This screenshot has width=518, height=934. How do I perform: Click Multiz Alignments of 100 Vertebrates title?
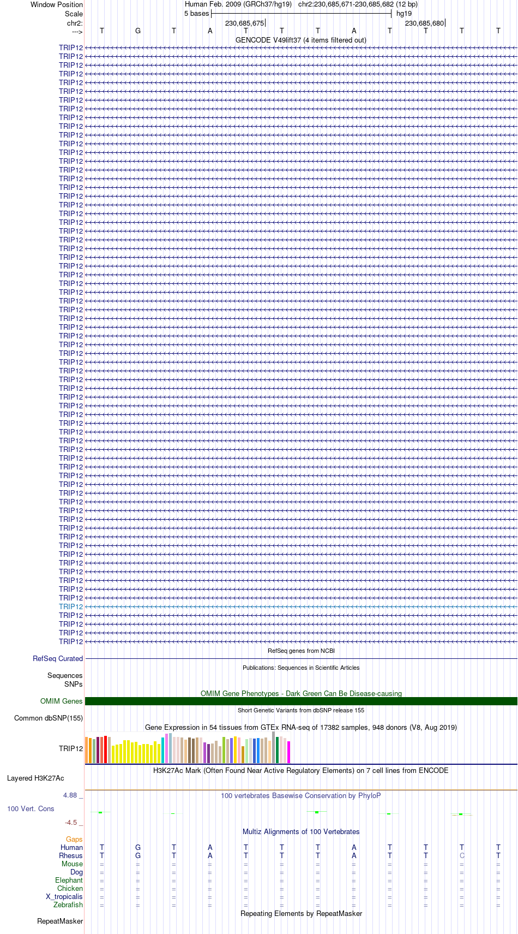coord(301,831)
